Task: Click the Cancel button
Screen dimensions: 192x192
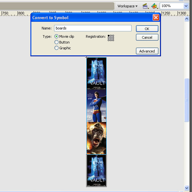Action: pyautogui.click(x=147, y=37)
